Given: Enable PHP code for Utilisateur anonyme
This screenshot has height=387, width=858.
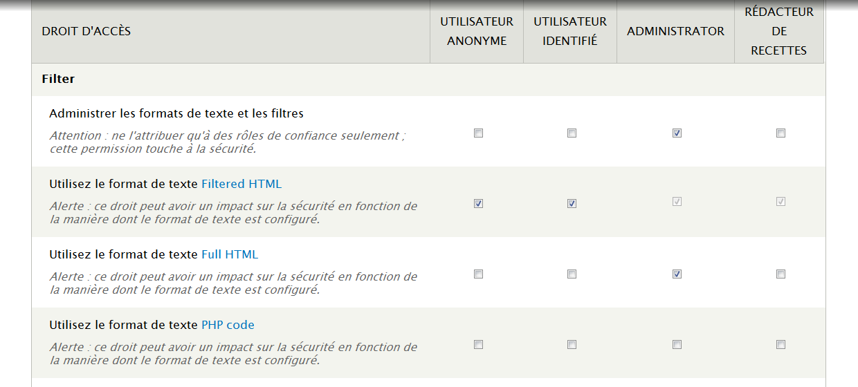Looking at the screenshot, I should 478,345.
